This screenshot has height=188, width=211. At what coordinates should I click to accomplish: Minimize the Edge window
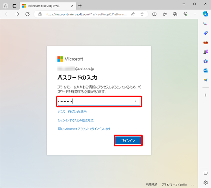click(x=184, y=4)
